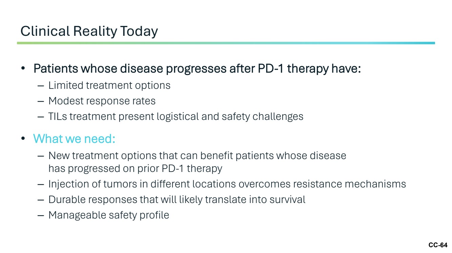Click the 'Modest response rates' line
This screenshot has width=452, height=253.
[102, 101]
